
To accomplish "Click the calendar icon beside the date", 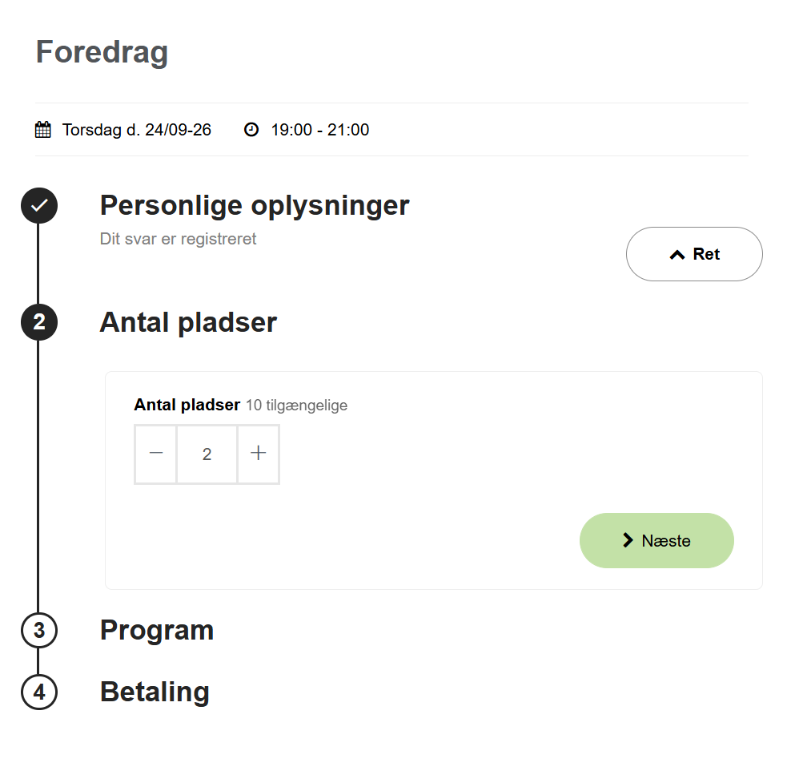I will [42, 129].
